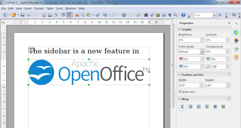
Task: Select the Format Paintbrush icon
Action: 97,15
